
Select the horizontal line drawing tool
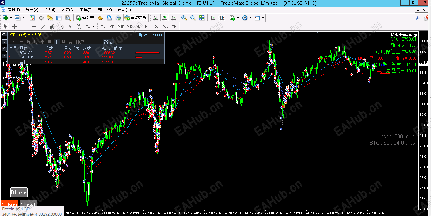(34, 26)
